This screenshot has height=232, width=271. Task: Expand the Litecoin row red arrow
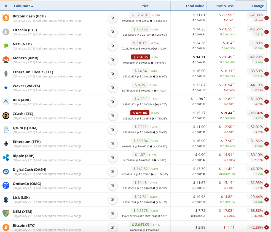point(267,32)
